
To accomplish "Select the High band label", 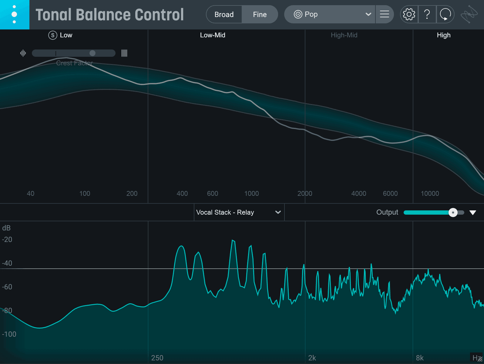I will (444, 35).
